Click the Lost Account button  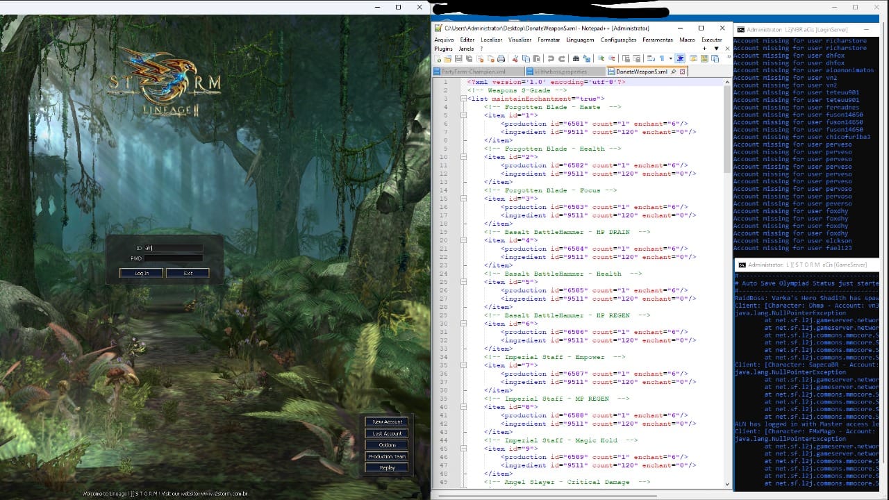click(388, 433)
